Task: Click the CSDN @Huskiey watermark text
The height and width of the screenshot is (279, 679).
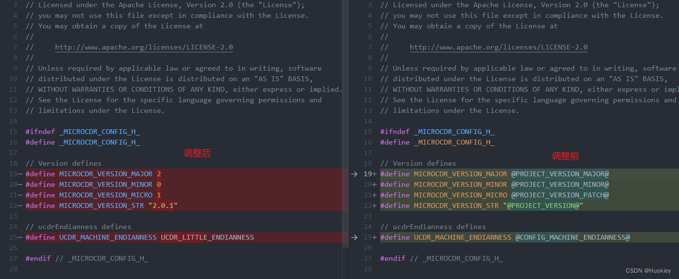Action: (648, 270)
